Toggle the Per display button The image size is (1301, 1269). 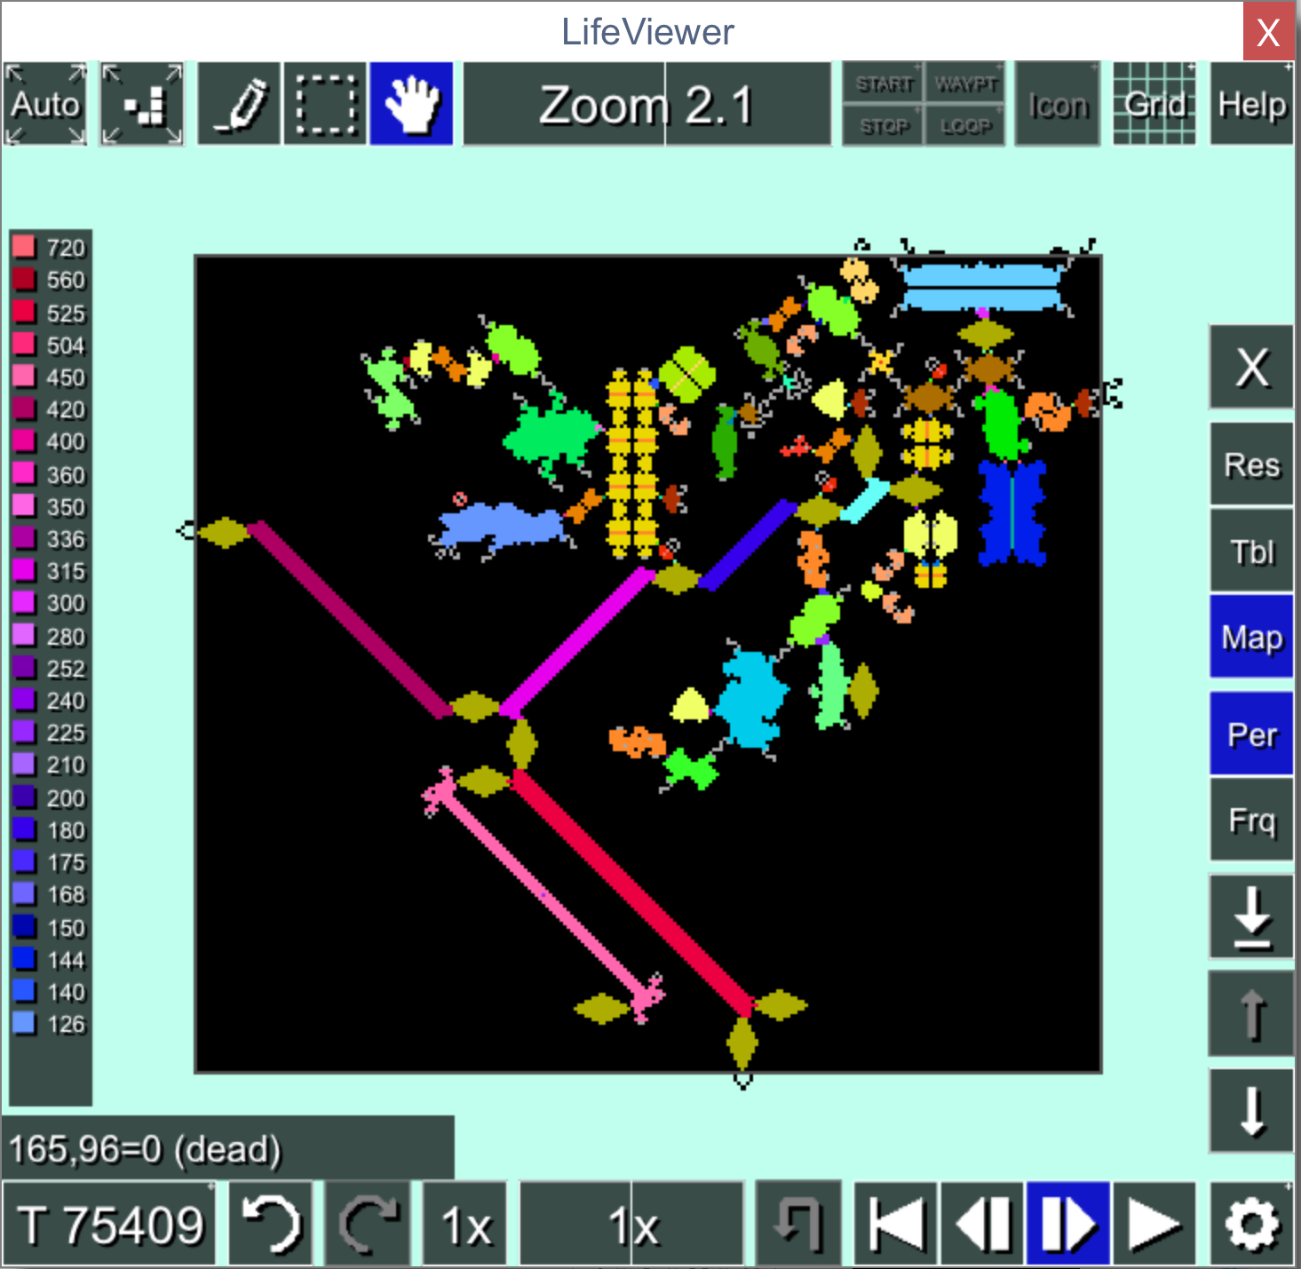pos(1252,734)
